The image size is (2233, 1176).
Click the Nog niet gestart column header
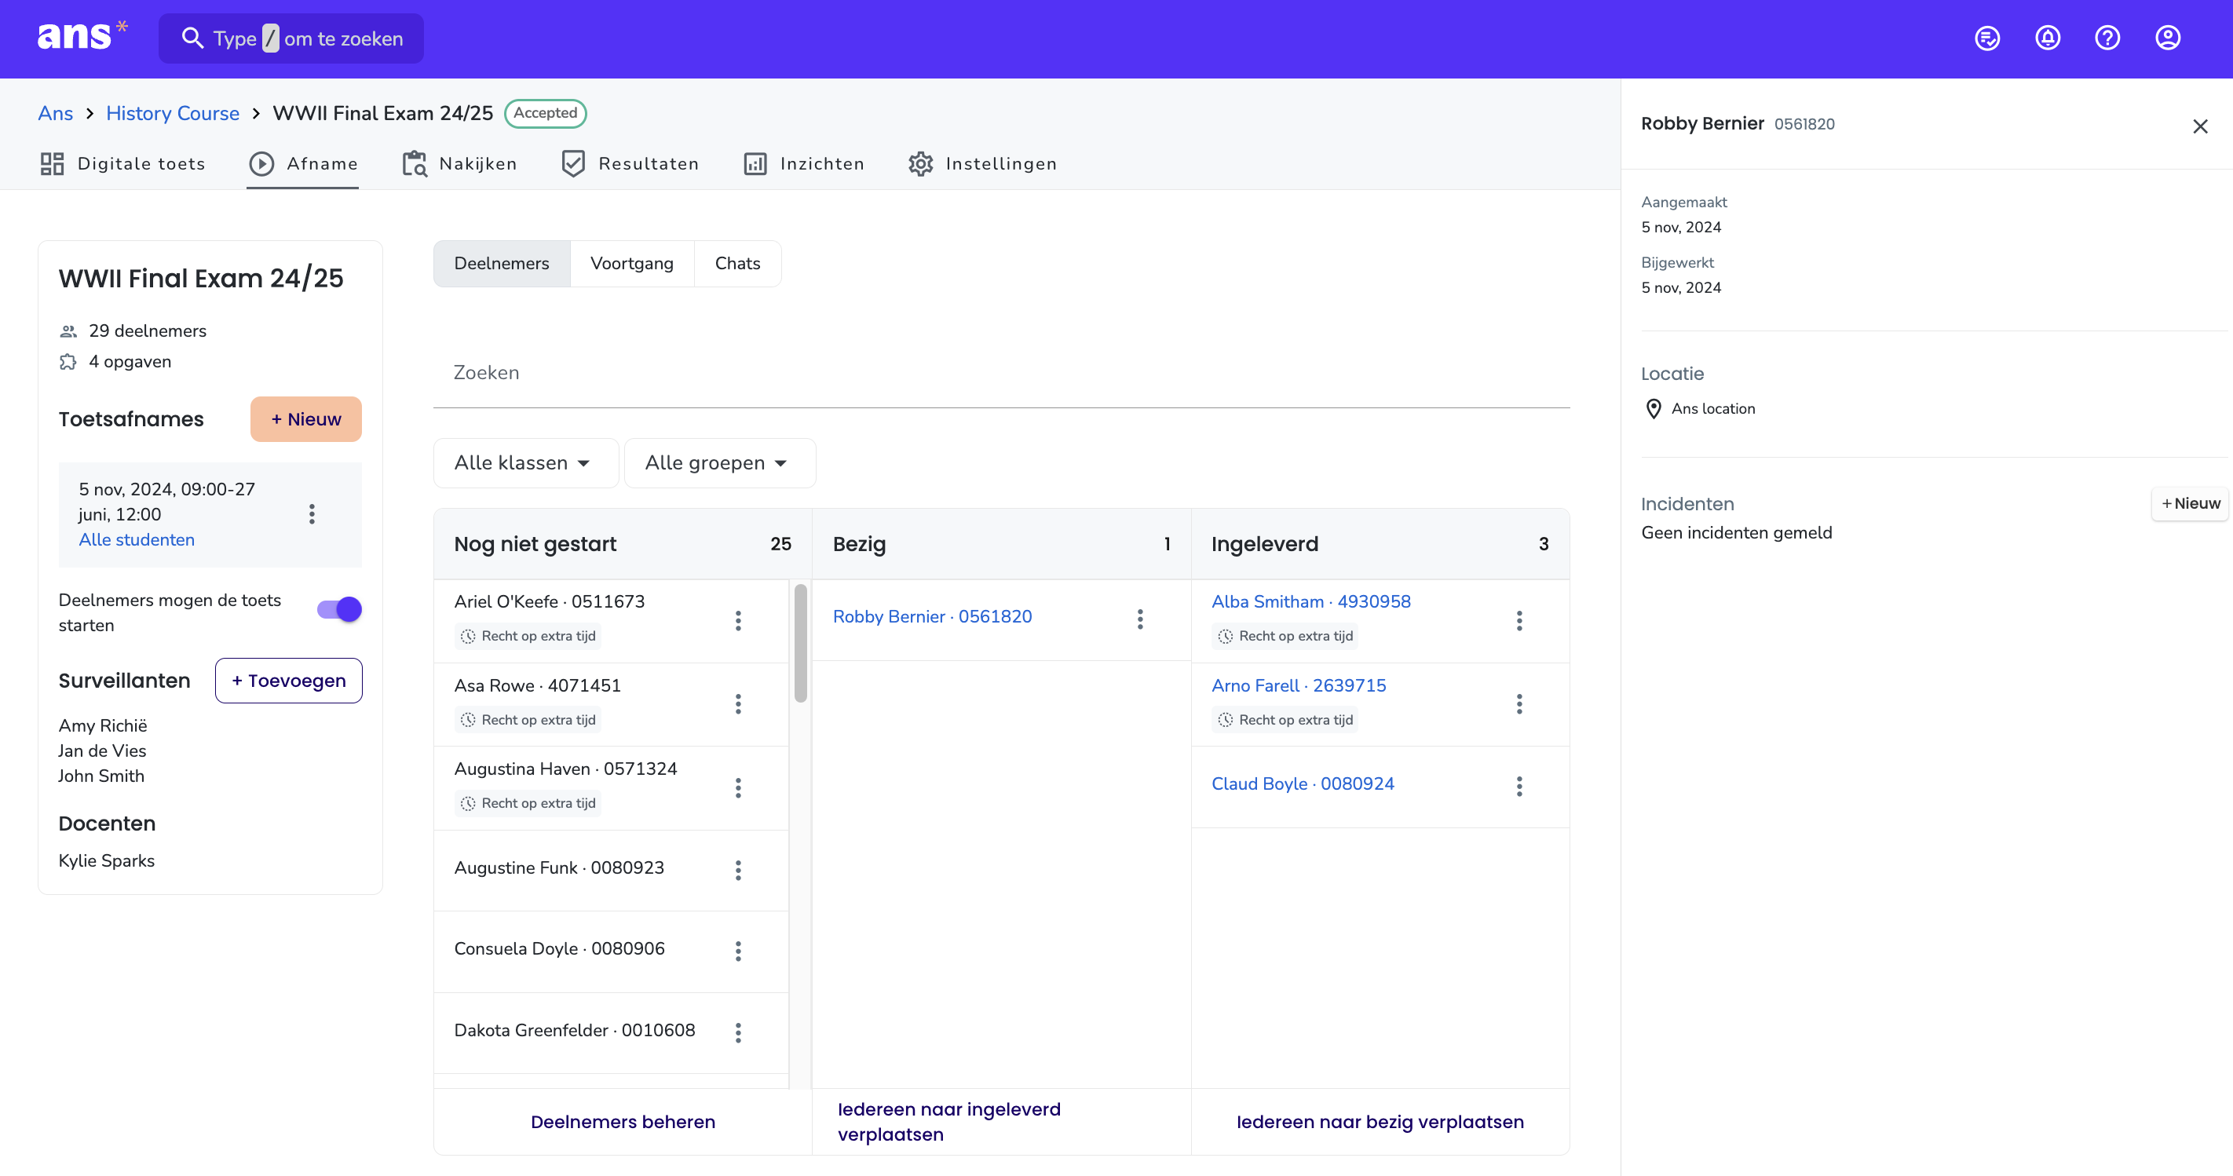point(623,544)
